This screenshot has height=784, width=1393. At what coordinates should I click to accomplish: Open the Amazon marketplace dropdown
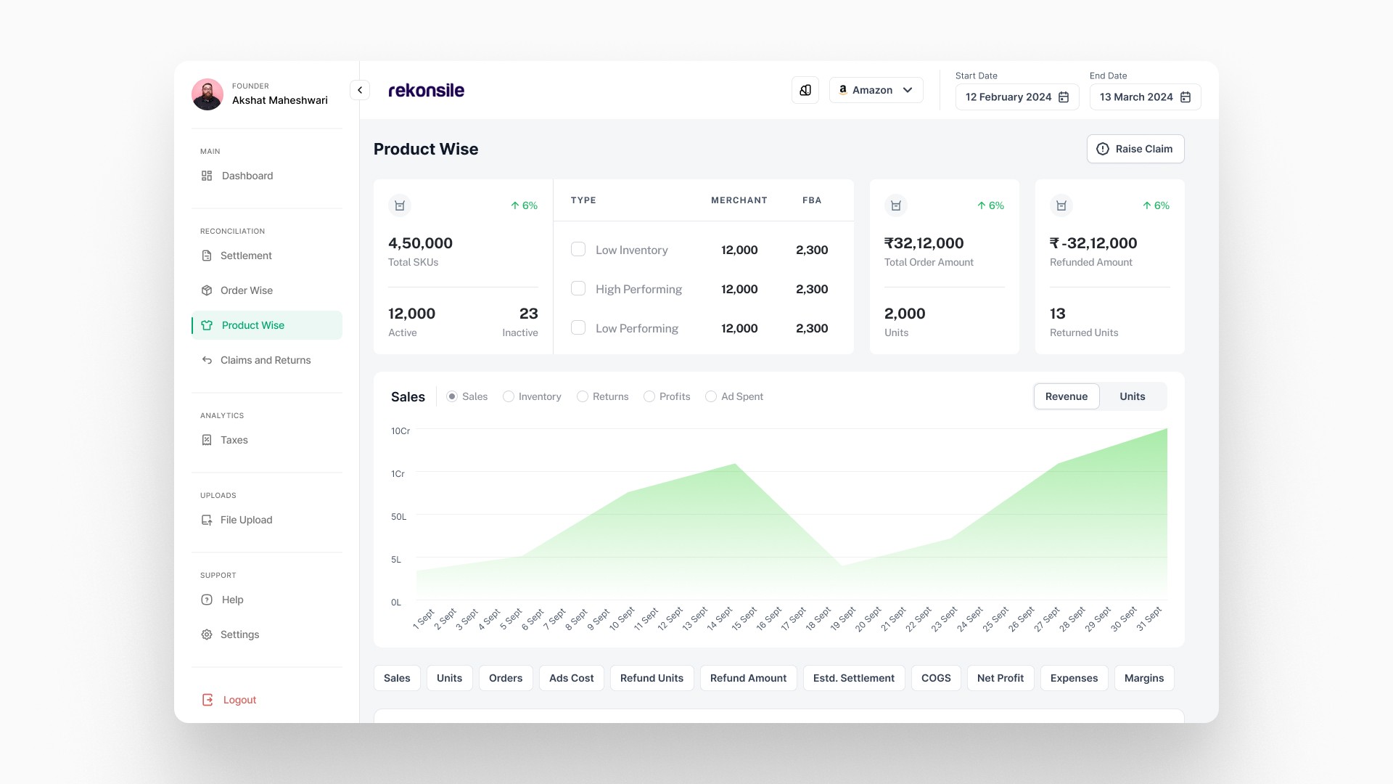click(x=876, y=90)
